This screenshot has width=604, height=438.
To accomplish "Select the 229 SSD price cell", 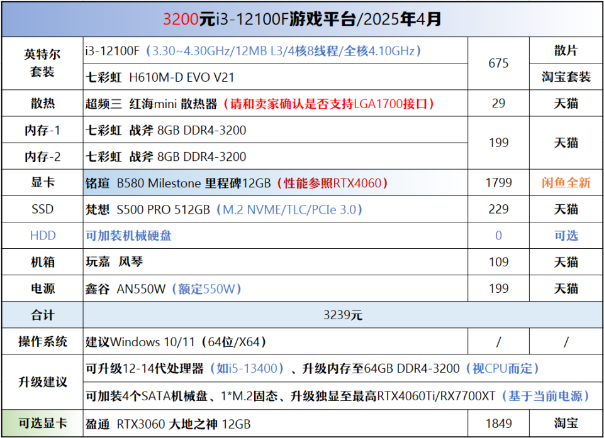I will (498, 209).
